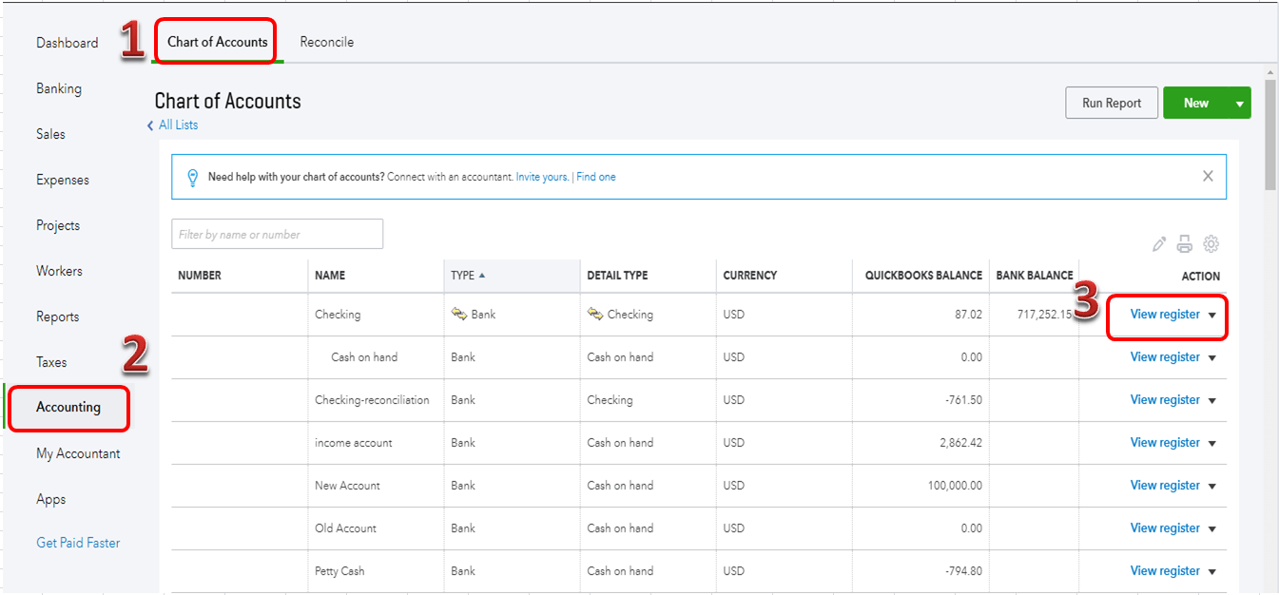
Task: Sort by the TYPE column header arrow
Action: (482, 276)
